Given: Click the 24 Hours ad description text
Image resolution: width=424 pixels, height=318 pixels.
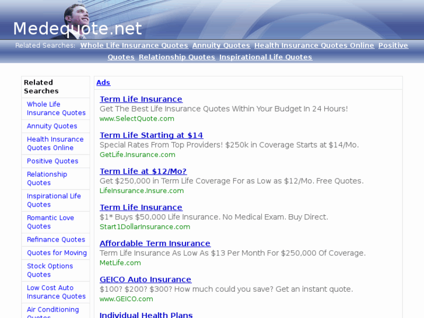Looking at the screenshot, I should tap(223, 109).
